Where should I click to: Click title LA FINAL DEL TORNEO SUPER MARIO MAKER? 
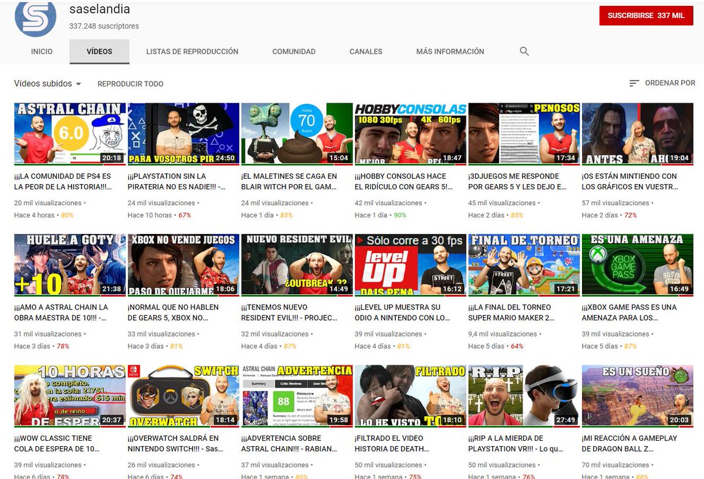click(x=510, y=312)
